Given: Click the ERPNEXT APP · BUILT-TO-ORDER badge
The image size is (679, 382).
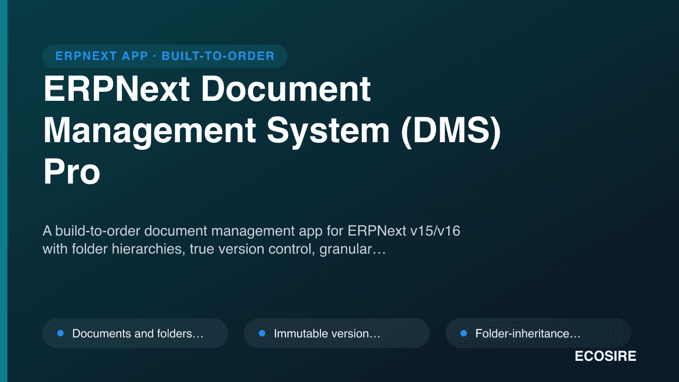Looking at the screenshot, I should pos(165,56).
